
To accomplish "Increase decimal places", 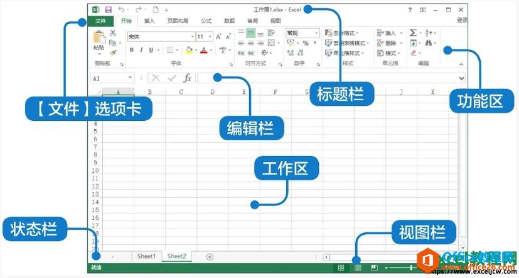I will [x=291, y=53].
